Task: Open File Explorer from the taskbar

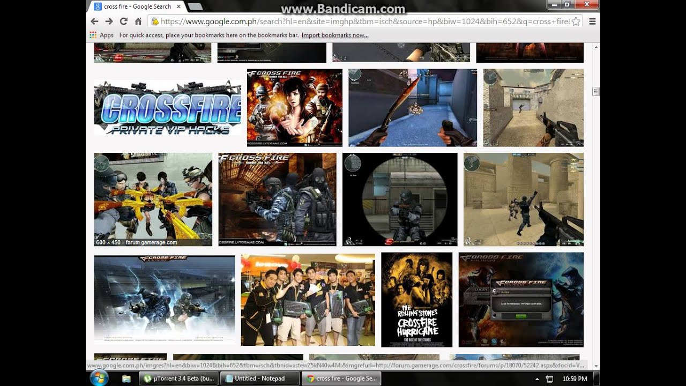Action: coord(126,378)
